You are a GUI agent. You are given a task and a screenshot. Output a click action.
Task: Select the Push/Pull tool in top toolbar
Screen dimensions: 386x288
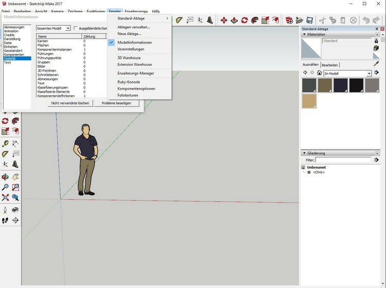point(234,20)
